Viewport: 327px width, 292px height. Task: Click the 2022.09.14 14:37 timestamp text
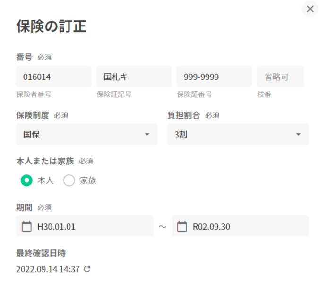pyautogui.click(x=48, y=269)
